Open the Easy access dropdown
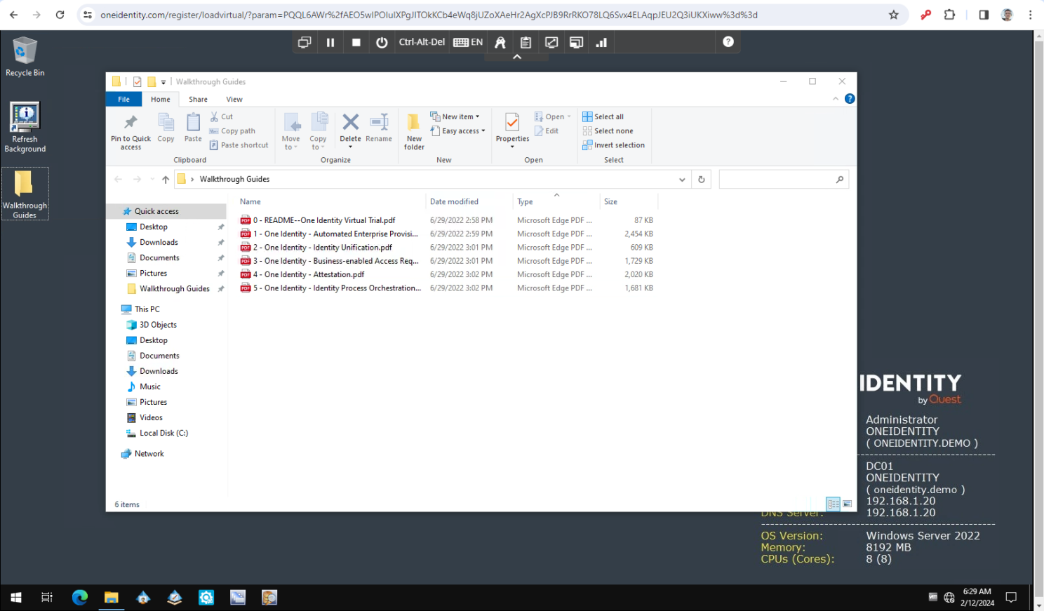The image size is (1044, 611). [457, 131]
